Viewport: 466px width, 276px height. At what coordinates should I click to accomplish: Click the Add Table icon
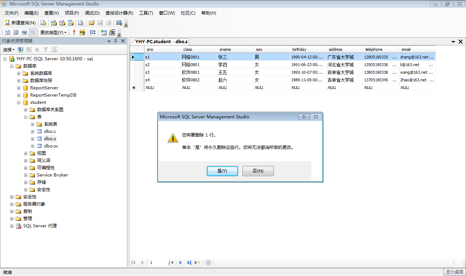pyautogui.click(x=104, y=32)
